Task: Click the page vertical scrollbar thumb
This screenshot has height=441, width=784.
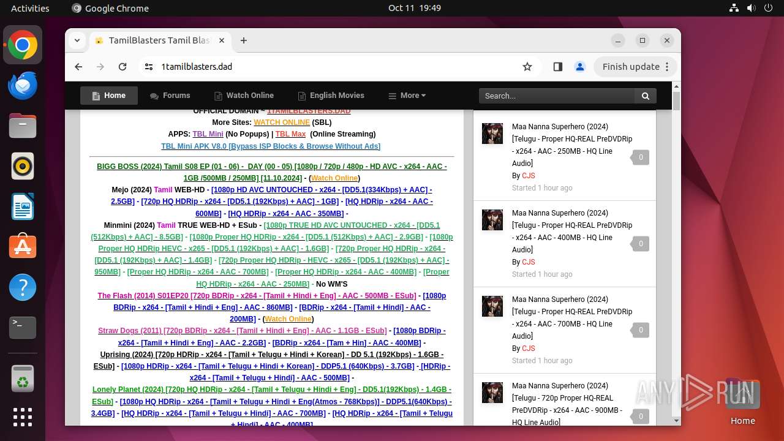Action: point(676,101)
